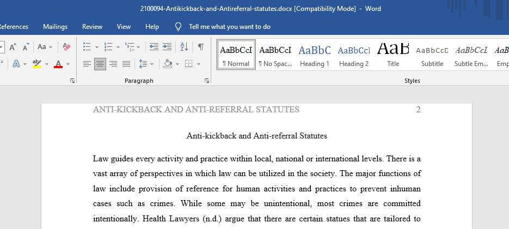Apply yellow text highlight color

coord(37,64)
